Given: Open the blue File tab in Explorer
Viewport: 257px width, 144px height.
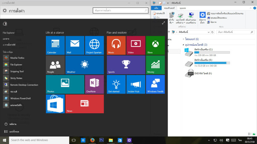Looking at the screenshot, I should click(156, 8).
